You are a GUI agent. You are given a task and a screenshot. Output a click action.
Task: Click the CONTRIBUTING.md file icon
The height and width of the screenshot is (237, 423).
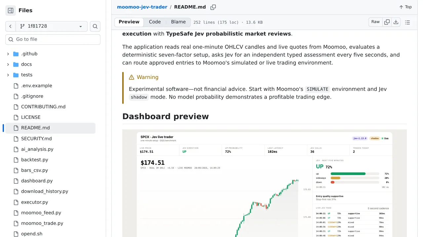click(x=16, y=107)
